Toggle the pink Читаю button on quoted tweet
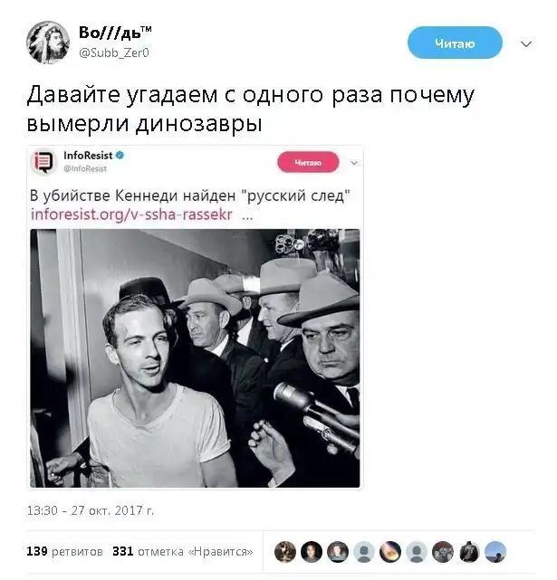The height and width of the screenshot is (580, 557). pyautogui.click(x=308, y=162)
